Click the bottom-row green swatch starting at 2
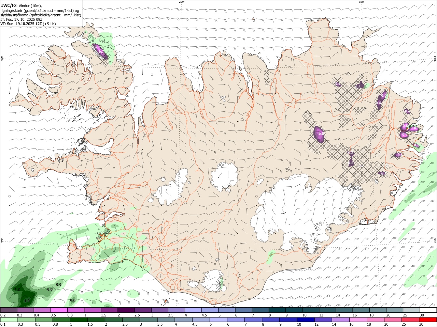This screenshot has width=437, height=327. point(114,320)
